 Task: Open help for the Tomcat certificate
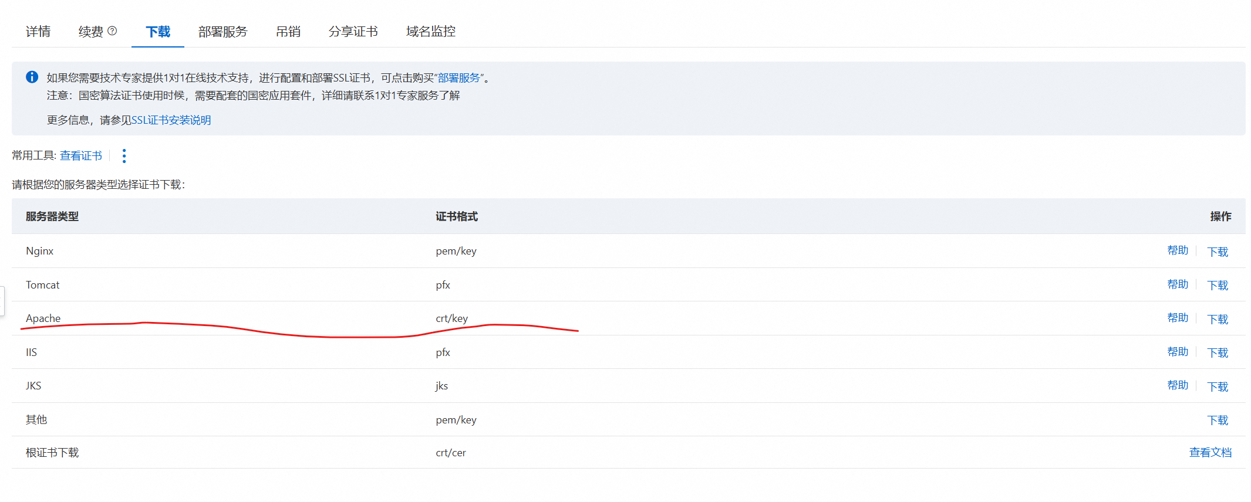pyautogui.click(x=1177, y=284)
